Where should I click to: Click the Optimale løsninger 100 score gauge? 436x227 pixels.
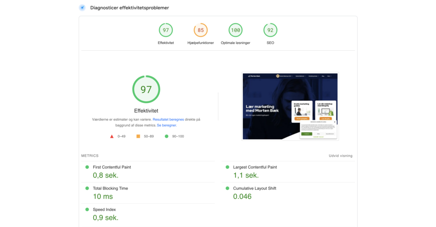[235, 30]
